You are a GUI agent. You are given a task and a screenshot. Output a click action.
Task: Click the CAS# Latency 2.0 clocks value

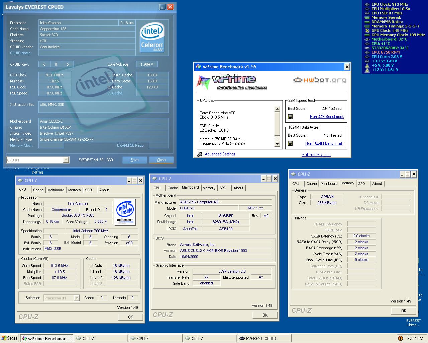(x=361, y=236)
